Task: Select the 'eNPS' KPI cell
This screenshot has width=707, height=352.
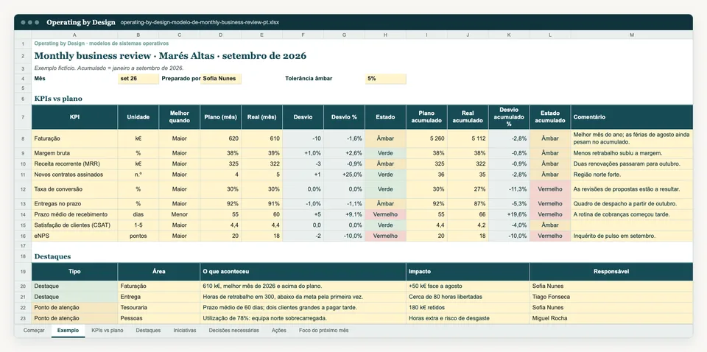Action: 74,236
